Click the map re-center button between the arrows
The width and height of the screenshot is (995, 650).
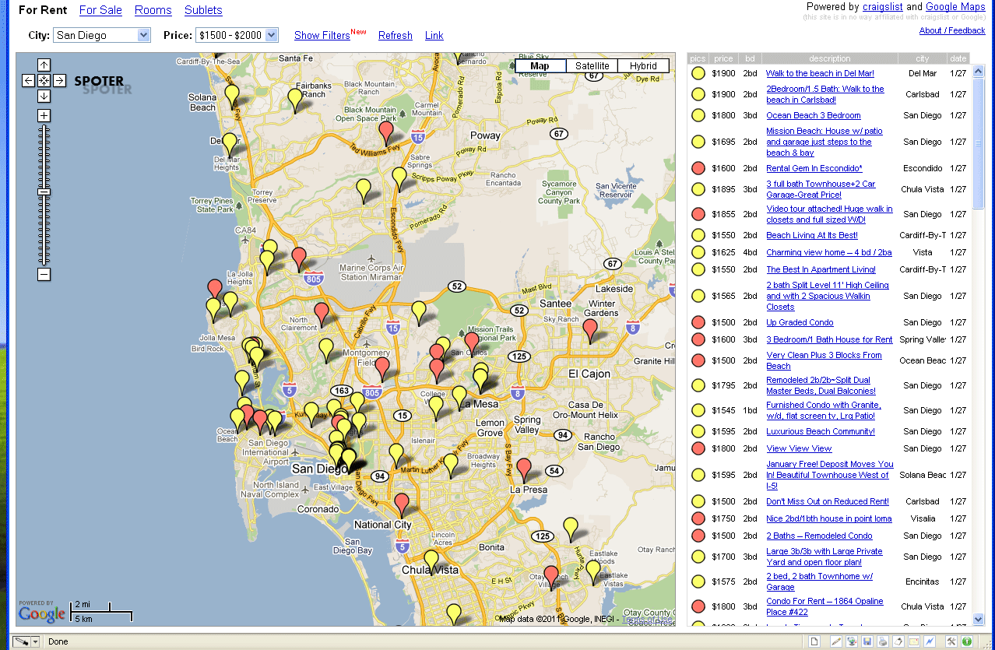[x=44, y=80]
